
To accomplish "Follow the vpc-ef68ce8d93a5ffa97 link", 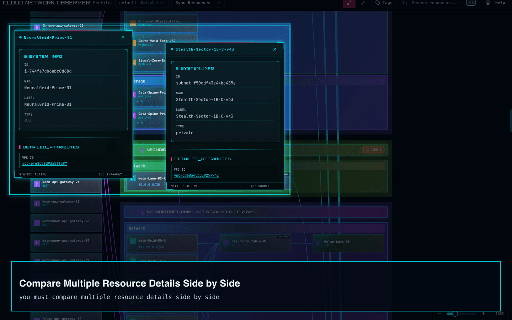I will 44,164.
